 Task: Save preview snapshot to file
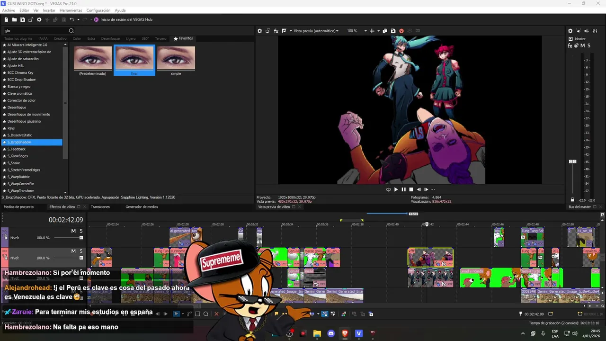point(393,31)
